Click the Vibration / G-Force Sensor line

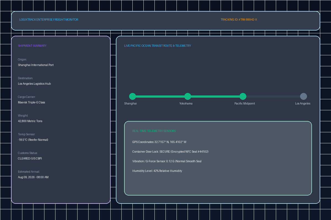167,161
